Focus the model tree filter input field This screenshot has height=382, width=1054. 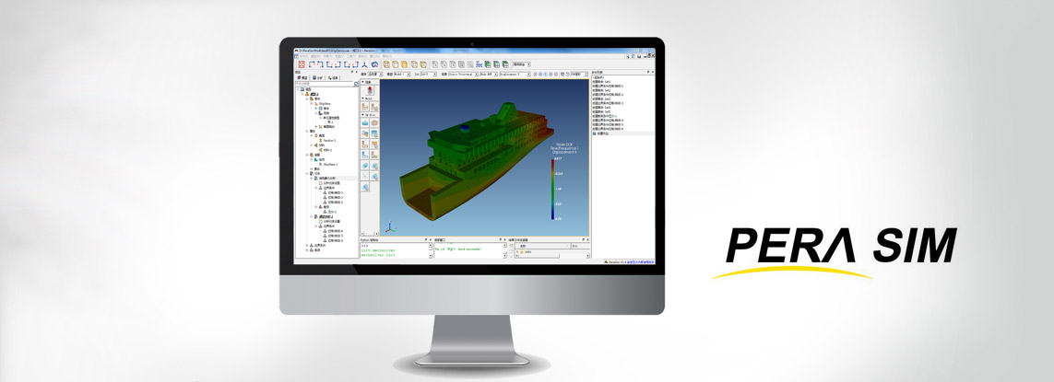(x=324, y=84)
